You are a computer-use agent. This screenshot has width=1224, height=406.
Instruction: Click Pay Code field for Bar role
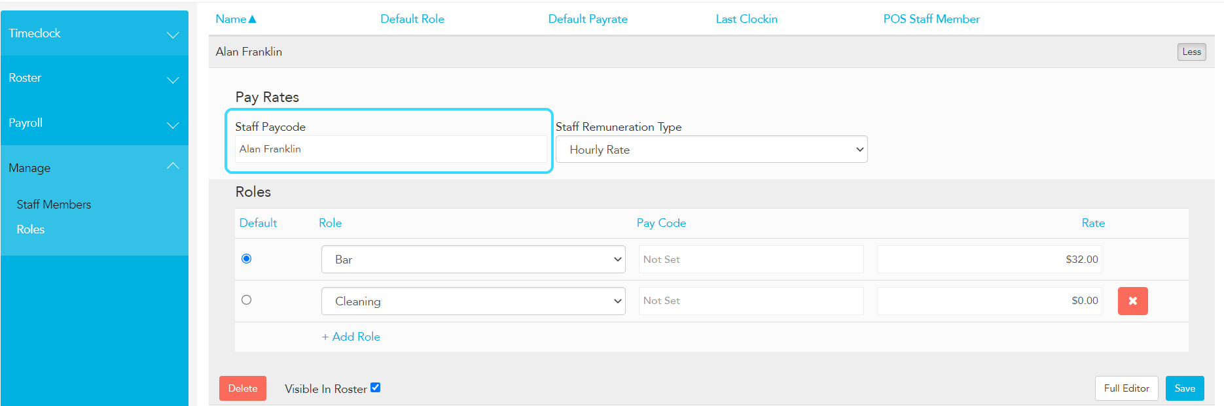751,260
